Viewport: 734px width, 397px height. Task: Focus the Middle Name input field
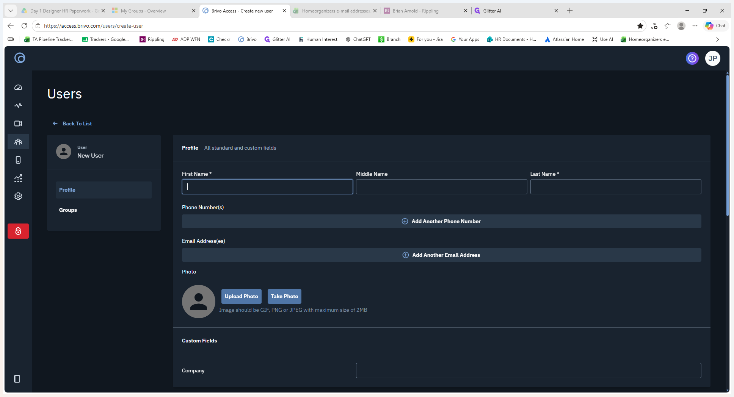tap(441, 187)
